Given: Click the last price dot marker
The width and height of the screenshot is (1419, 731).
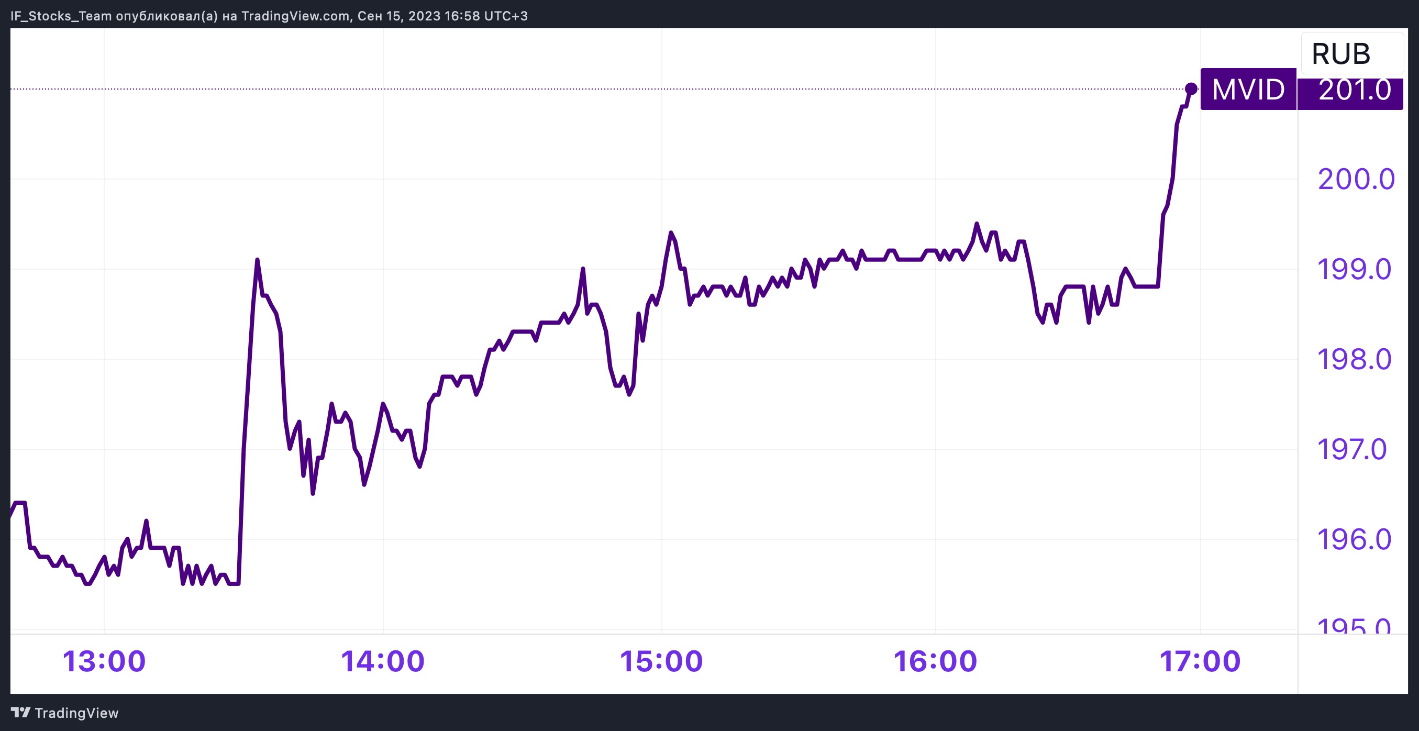Looking at the screenshot, I should 1191,88.
